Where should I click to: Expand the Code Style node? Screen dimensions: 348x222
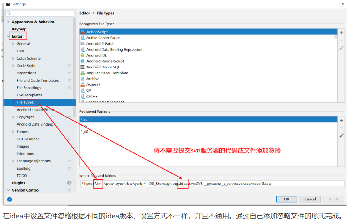pyautogui.click(x=13, y=66)
